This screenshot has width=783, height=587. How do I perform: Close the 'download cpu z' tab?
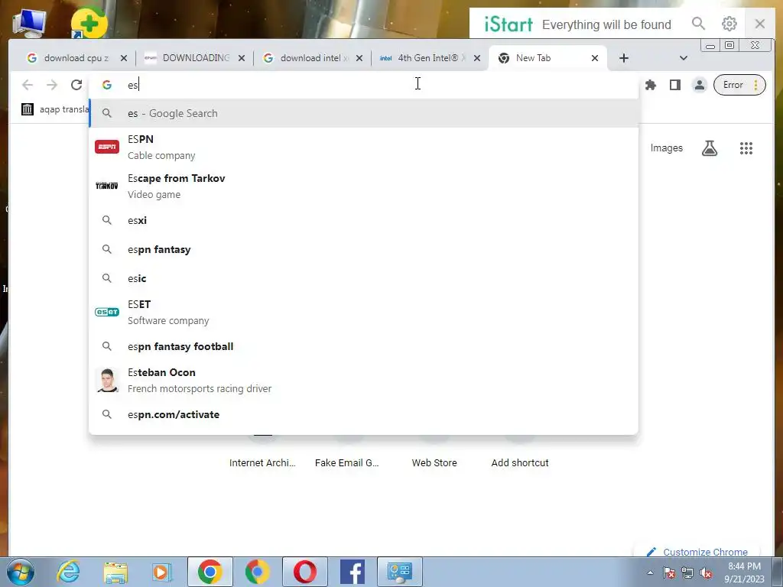point(124,58)
